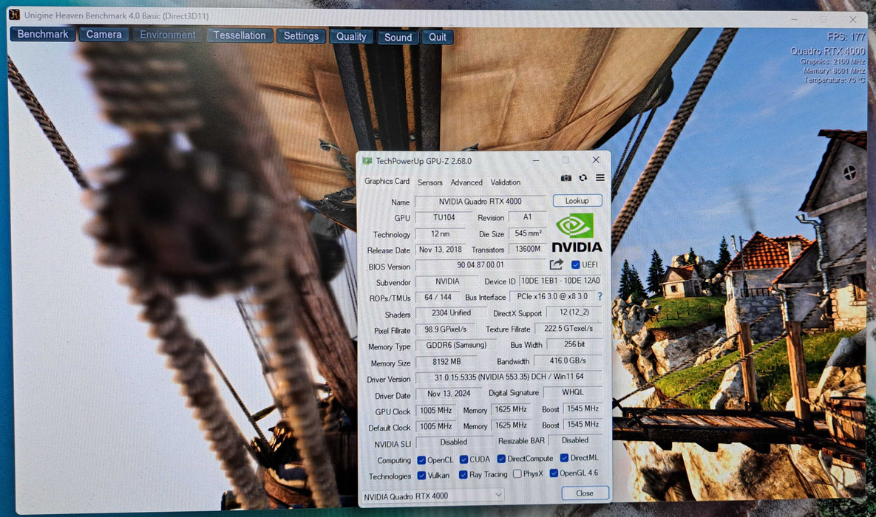Click the NVIDIA logo in GPU-Z
Image resolution: width=876 pixels, height=517 pixels.
(x=577, y=233)
